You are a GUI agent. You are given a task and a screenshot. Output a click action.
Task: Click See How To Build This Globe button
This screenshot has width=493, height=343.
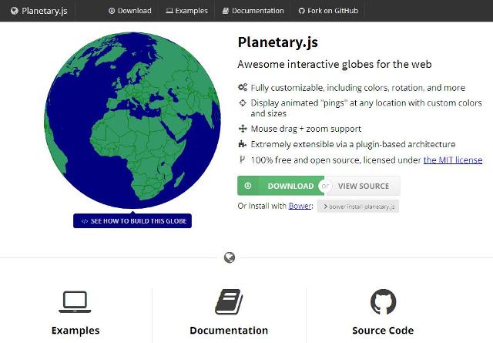click(132, 221)
